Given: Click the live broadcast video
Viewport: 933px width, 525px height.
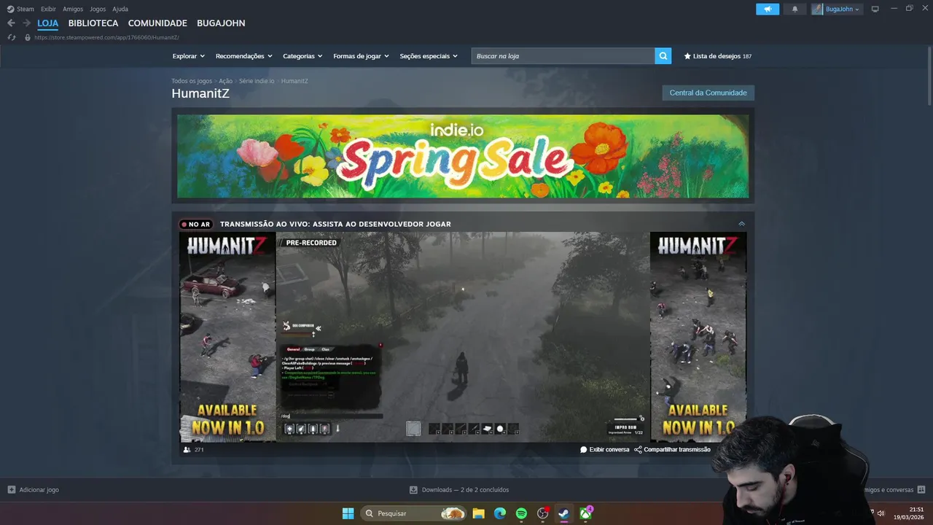Looking at the screenshot, I should (x=463, y=337).
